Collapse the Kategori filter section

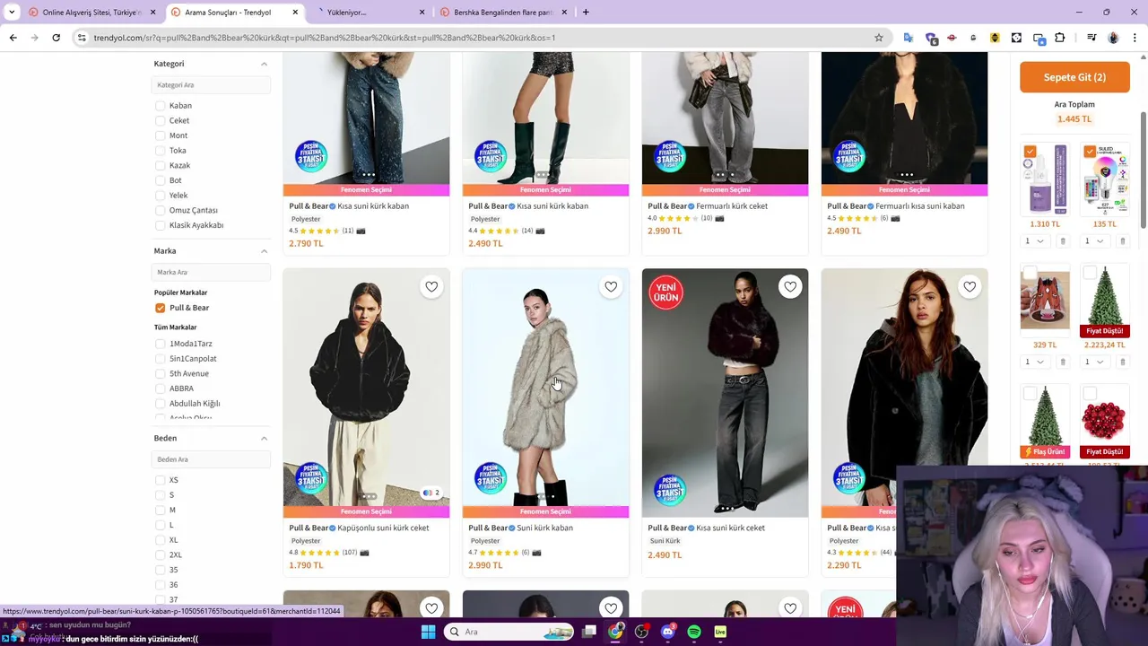tap(264, 64)
